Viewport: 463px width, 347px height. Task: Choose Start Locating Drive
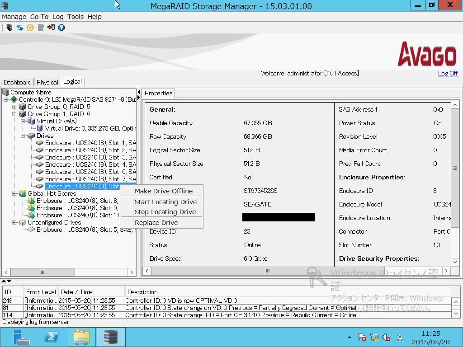(165, 202)
